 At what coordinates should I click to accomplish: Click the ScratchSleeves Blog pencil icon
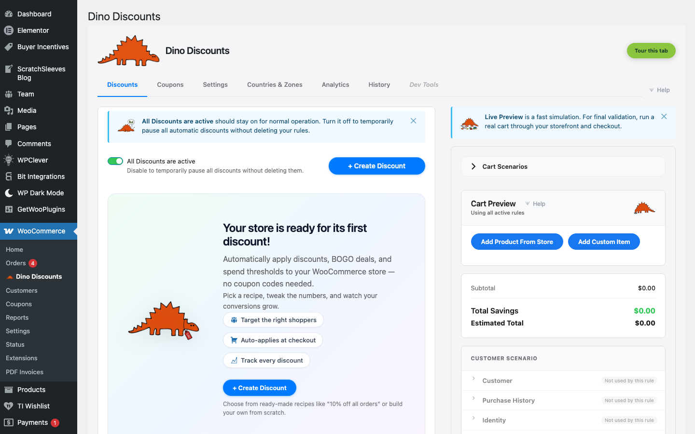click(9, 69)
